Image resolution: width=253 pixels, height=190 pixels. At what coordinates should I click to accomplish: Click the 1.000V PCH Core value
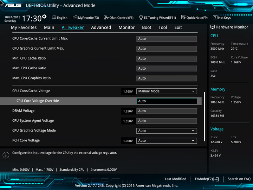[128, 141]
